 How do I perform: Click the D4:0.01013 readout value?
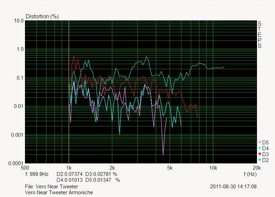click(69, 180)
